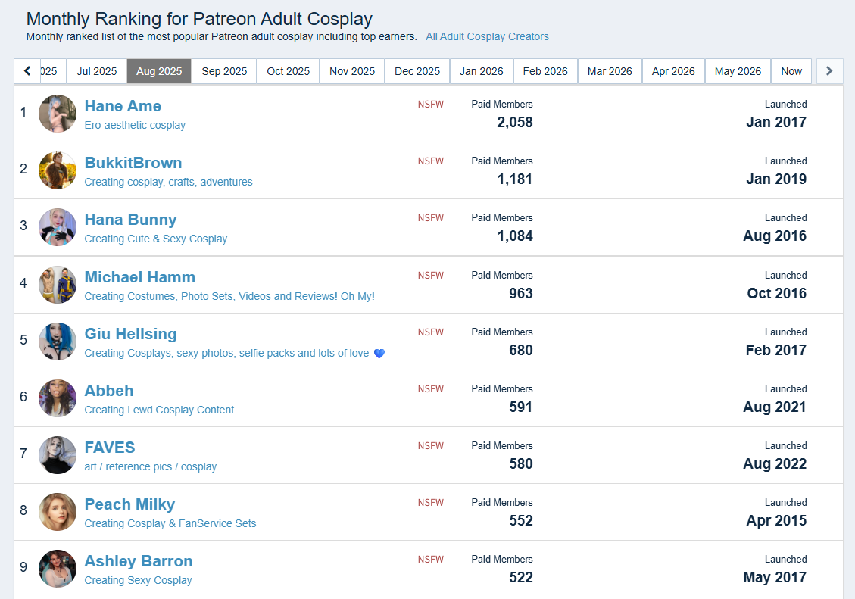Select the Jan 2026 month tab
This screenshot has width=855, height=599.
482,71
